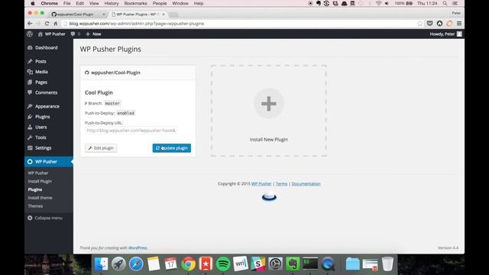
Task: Select the WP Pusher sidebar section
Action: coord(49,161)
